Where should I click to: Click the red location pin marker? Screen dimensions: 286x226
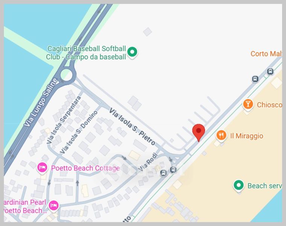[x=199, y=133]
